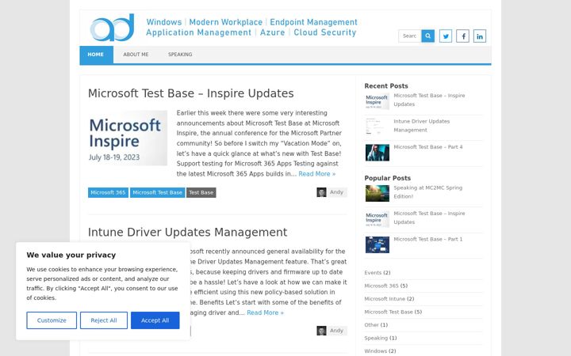
Task: Click thumbnail of Test Base Part 1
Action: [377, 244]
